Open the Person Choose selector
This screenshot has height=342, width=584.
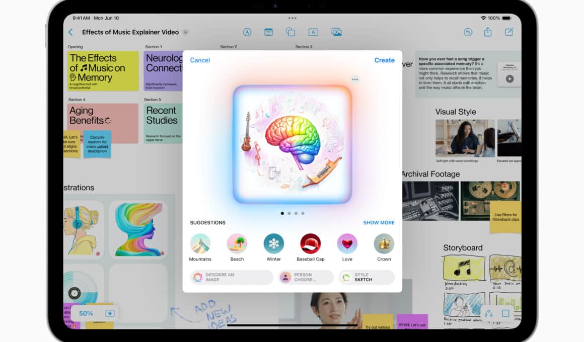click(x=306, y=277)
